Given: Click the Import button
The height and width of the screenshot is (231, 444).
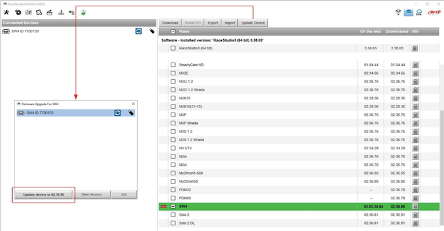Looking at the screenshot, I should pyautogui.click(x=230, y=23).
